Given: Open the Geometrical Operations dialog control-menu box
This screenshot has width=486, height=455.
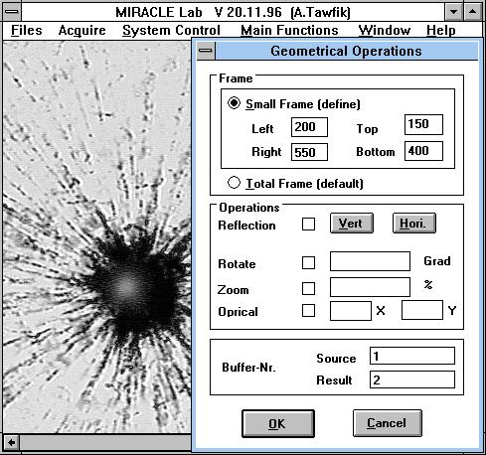Looking at the screenshot, I should click(206, 51).
